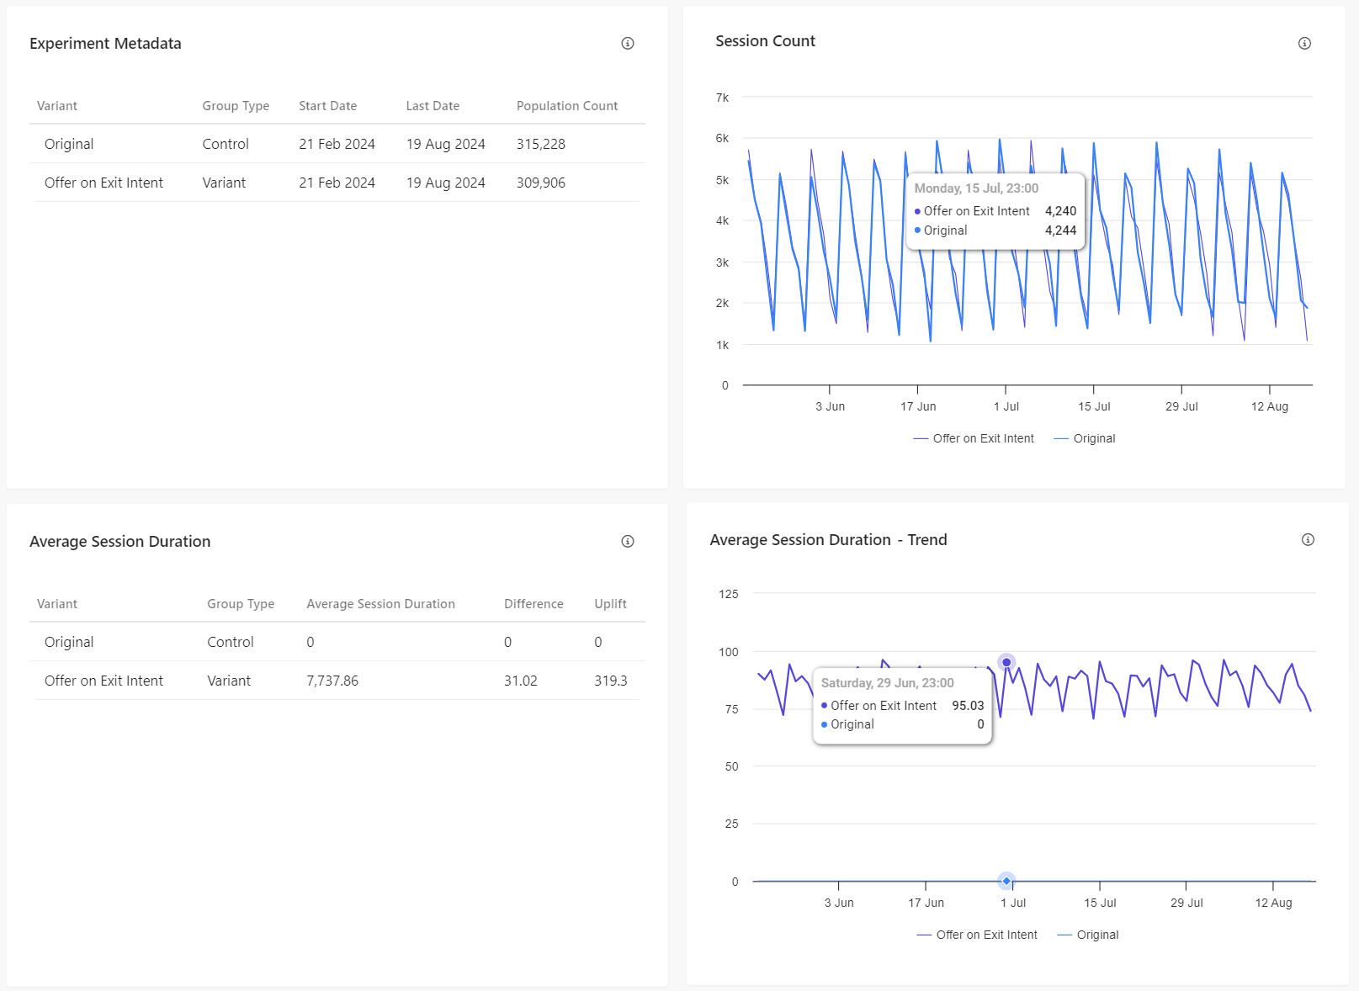Click the Average Session Duration column header
This screenshot has width=1359, height=991.
380,604
